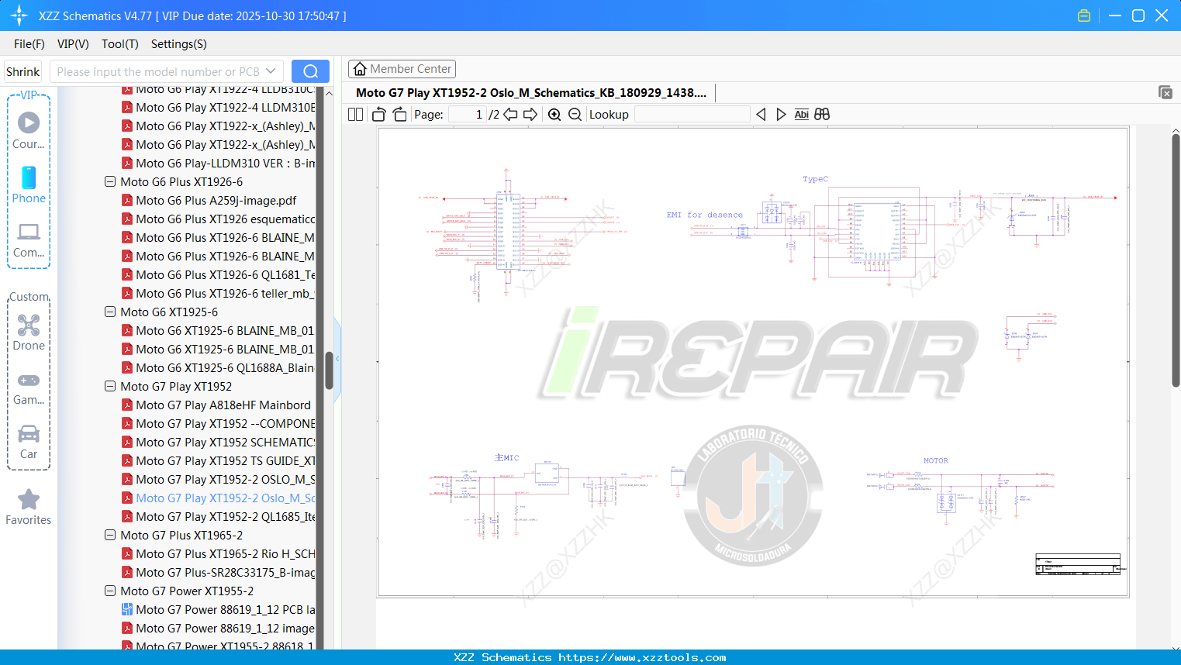Open Moto G7 Play A818eHF Mainbord file
Image resolution: width=1181 pixels, height=665 pixels.
223,405
